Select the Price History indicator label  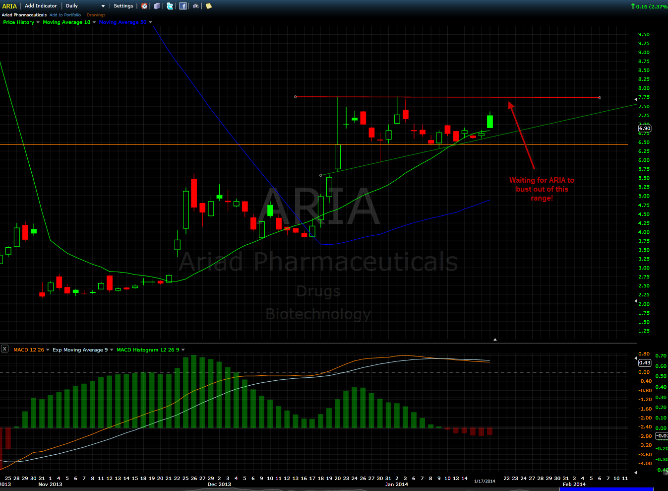point(18,22)
